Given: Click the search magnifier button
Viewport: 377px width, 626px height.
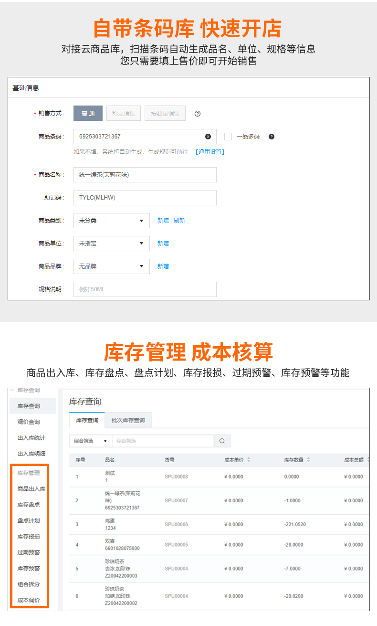Looking at the screenshot, I should (222, 441).
